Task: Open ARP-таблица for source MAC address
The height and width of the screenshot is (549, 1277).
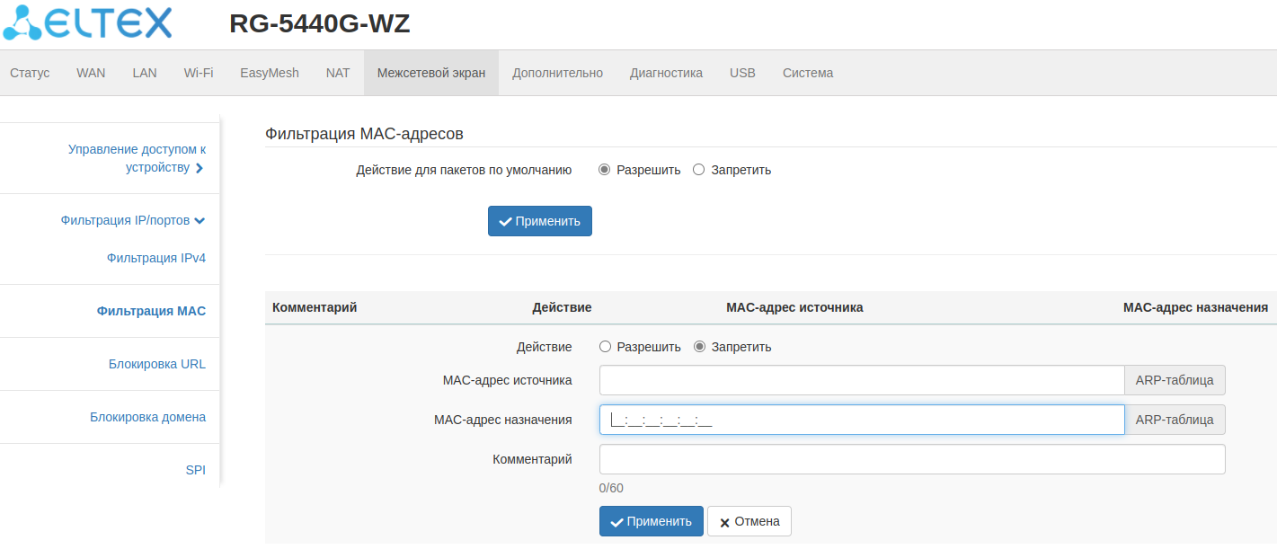Action: click(x=1175, y=380)
